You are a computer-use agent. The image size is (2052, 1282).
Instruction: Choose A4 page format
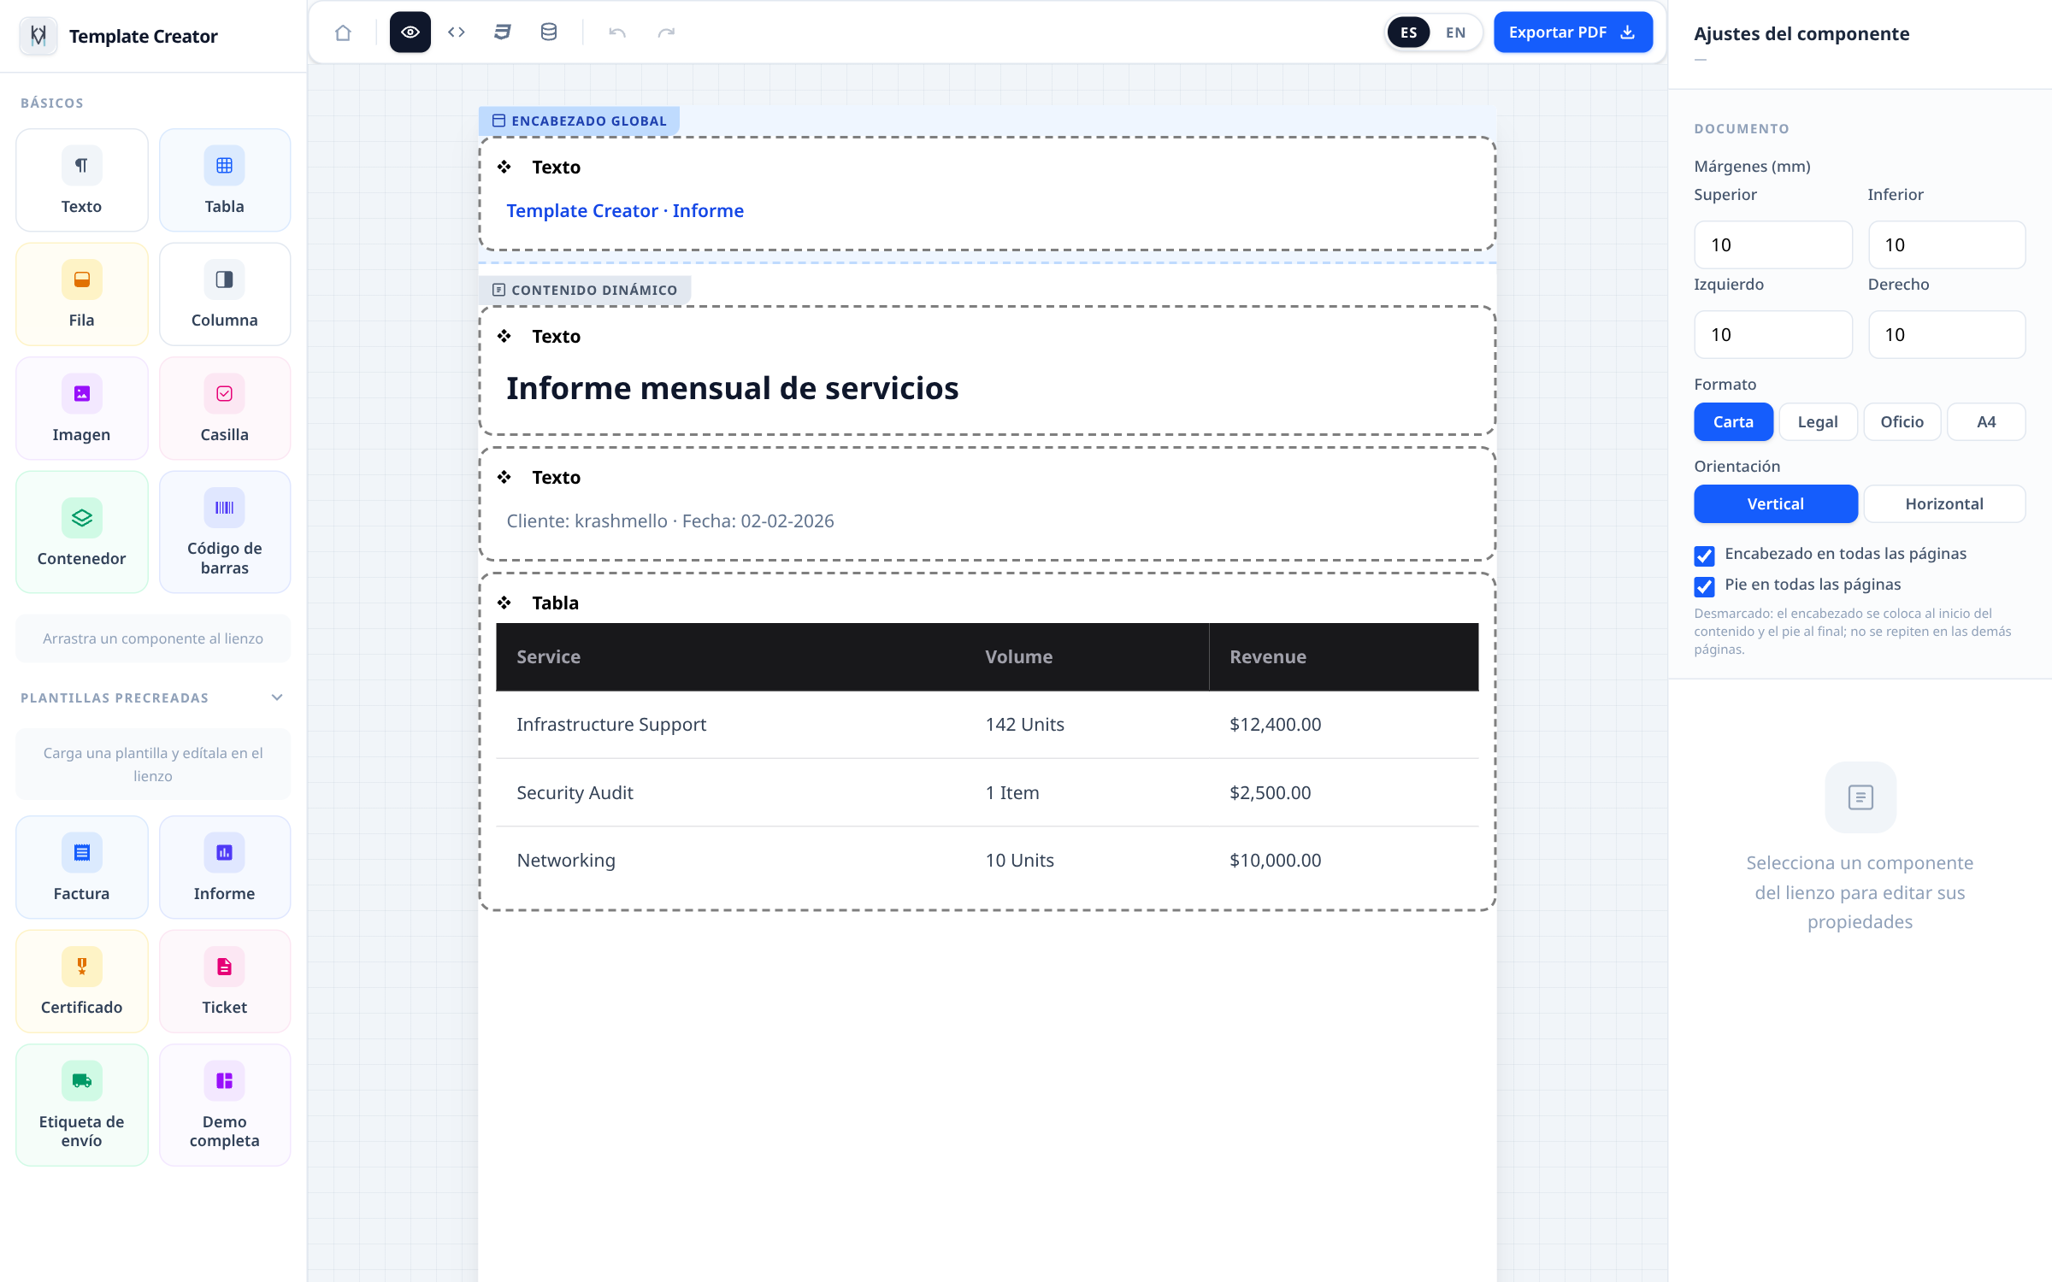click(x=1986, y=421)
